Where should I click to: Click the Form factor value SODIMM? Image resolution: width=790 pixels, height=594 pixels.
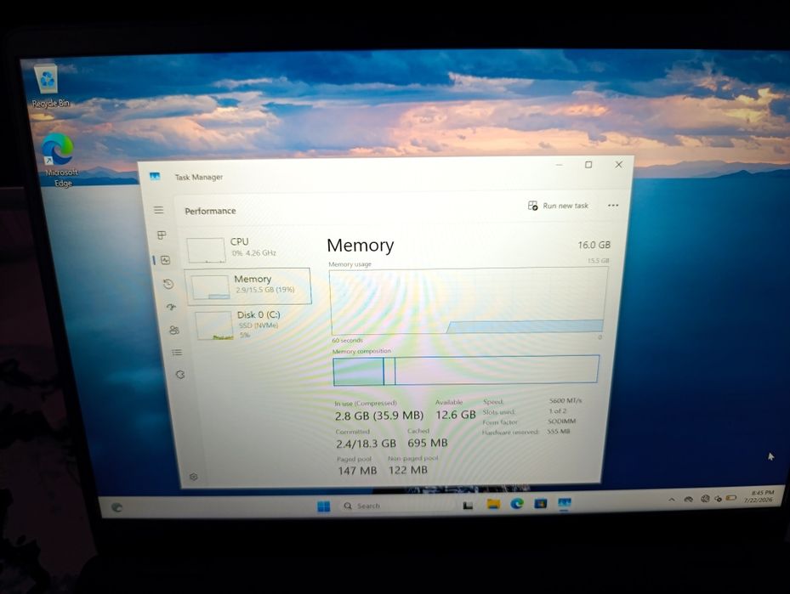561,421
